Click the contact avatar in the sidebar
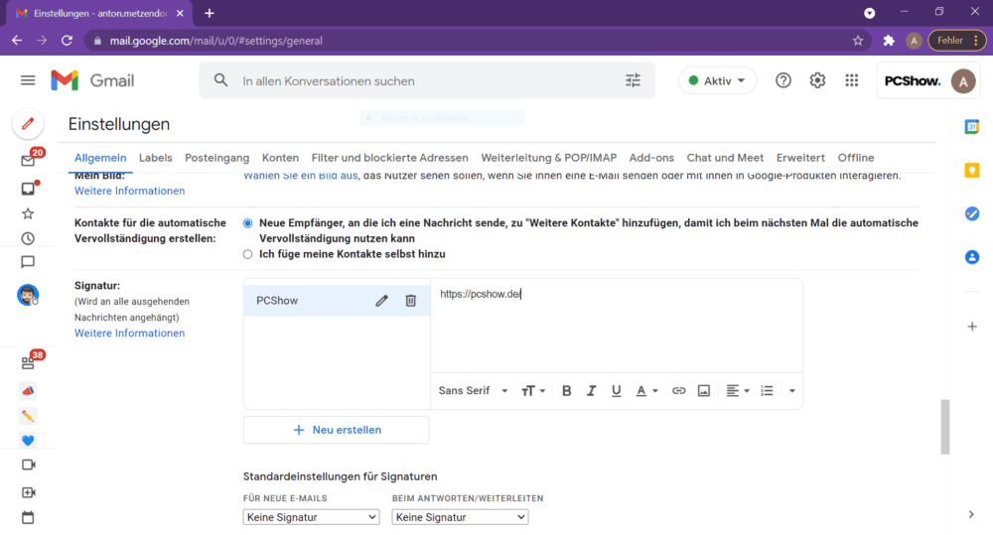Screen dimensions: 993x535 pos(28,295)
